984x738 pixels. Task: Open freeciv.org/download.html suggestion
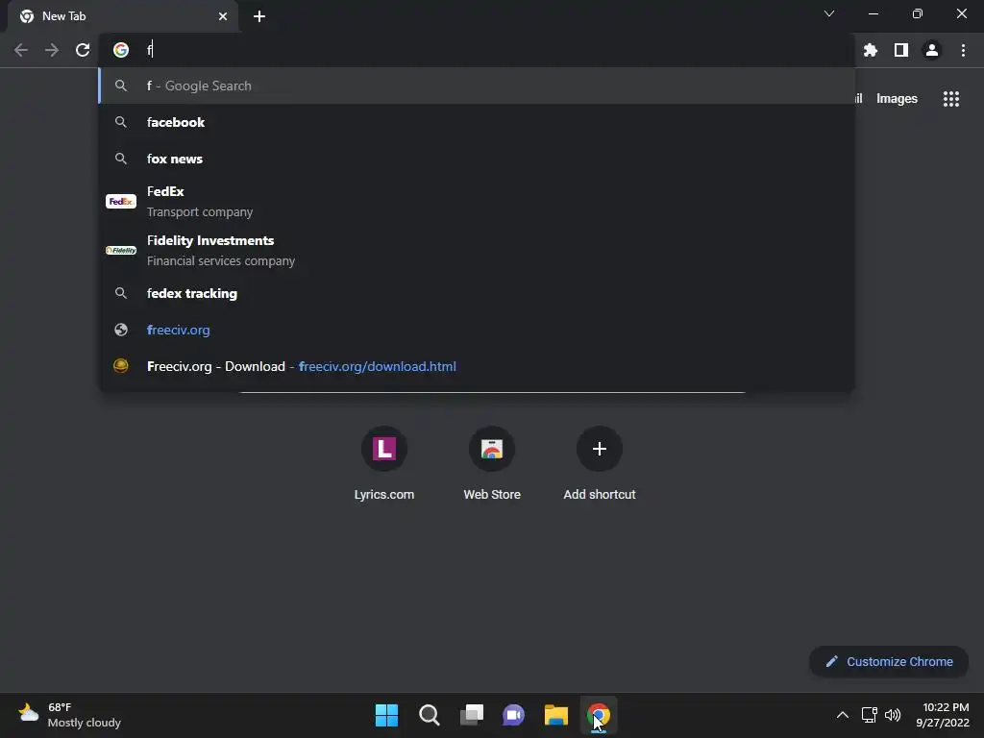(x=477, y=366)
